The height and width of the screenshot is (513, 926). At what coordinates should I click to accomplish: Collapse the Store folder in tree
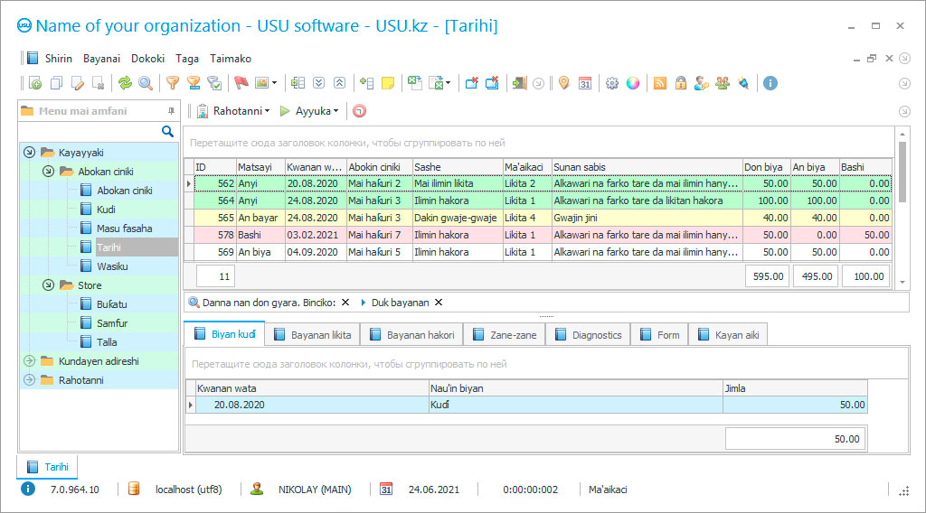tap(48, 285)
